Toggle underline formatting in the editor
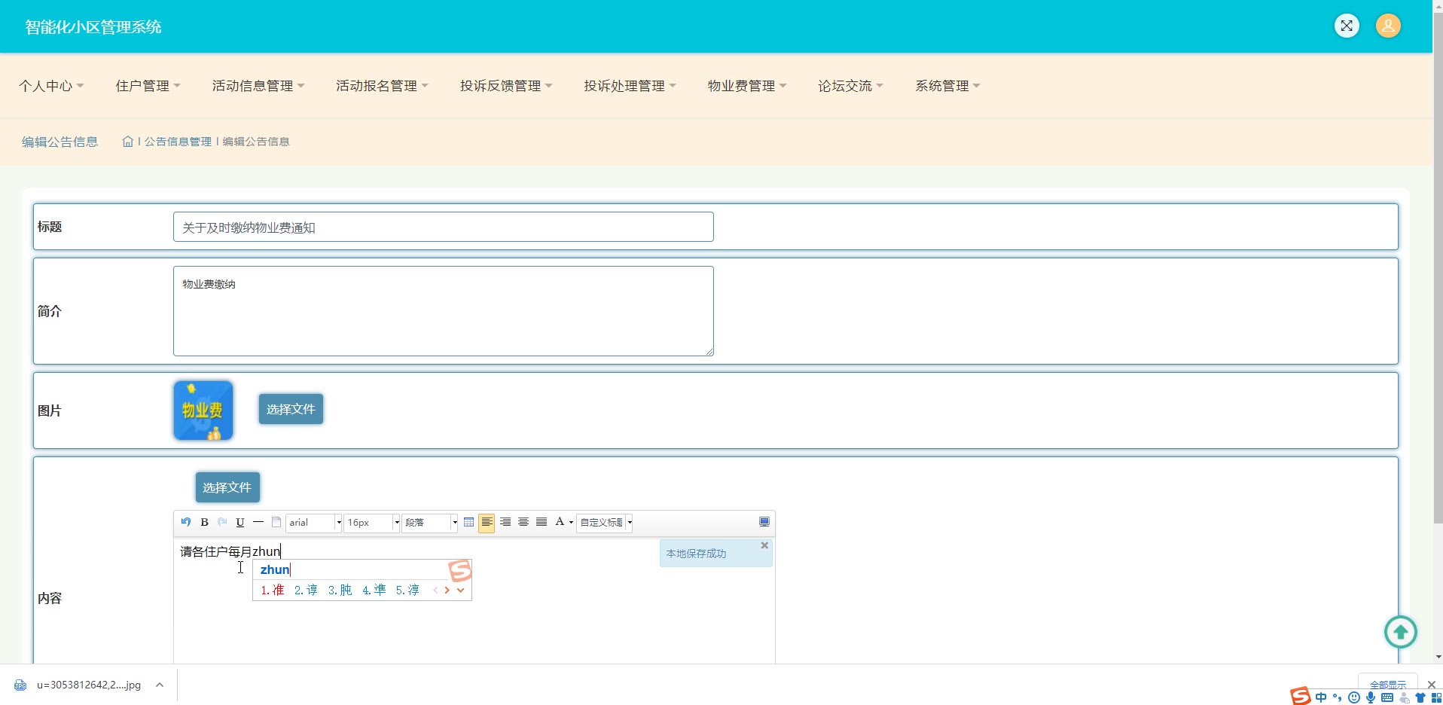Image resolution: width=1443 pixels, height=705 pixels. point(240,522)
